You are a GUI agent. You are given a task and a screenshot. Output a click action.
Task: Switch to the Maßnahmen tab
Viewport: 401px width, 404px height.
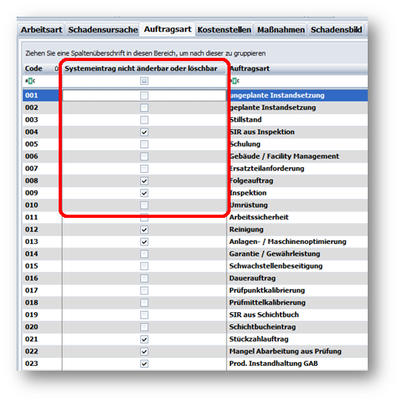tap(281, 30)
